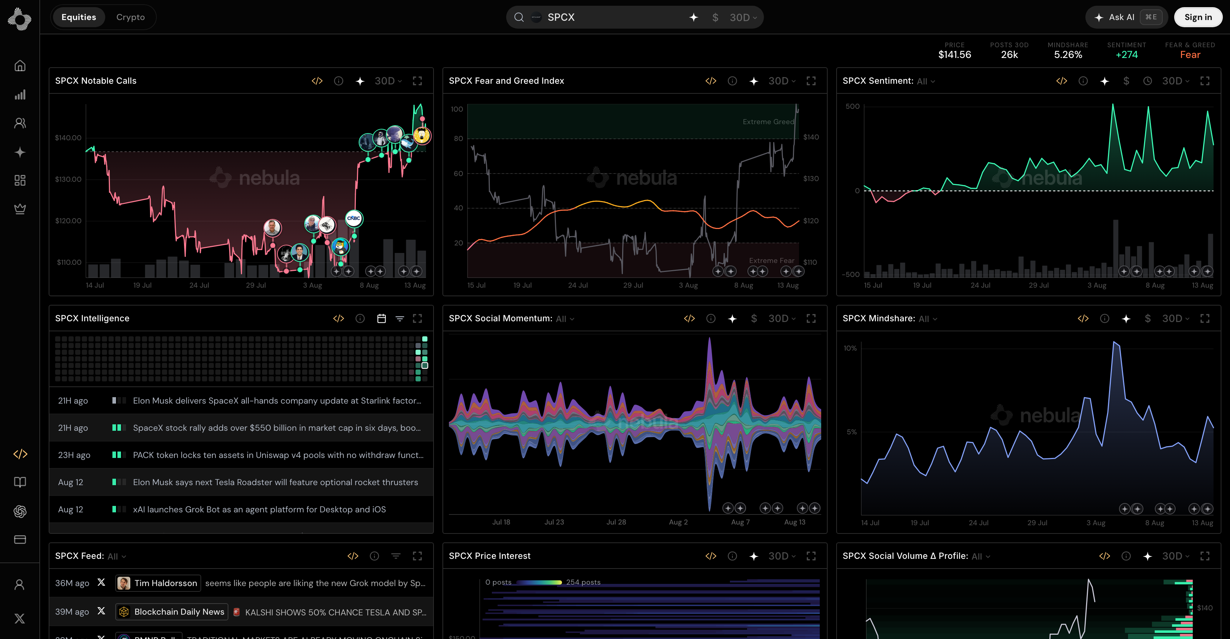Click the embed code icon on Notable Calls
Screen dimensions: 1230x639
coord(317,81)
